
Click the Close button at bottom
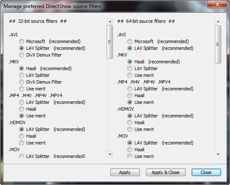pyautogui.click(x=206, y=172)
